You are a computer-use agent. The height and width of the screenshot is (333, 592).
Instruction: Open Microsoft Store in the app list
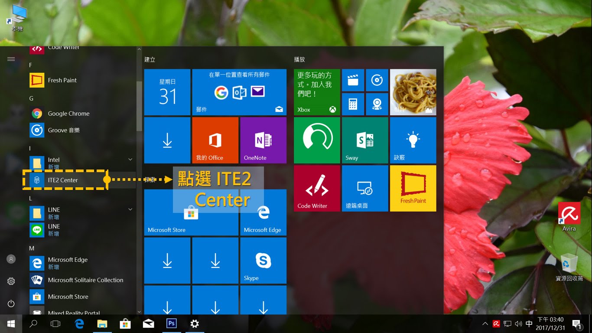[x=82, y=297]
